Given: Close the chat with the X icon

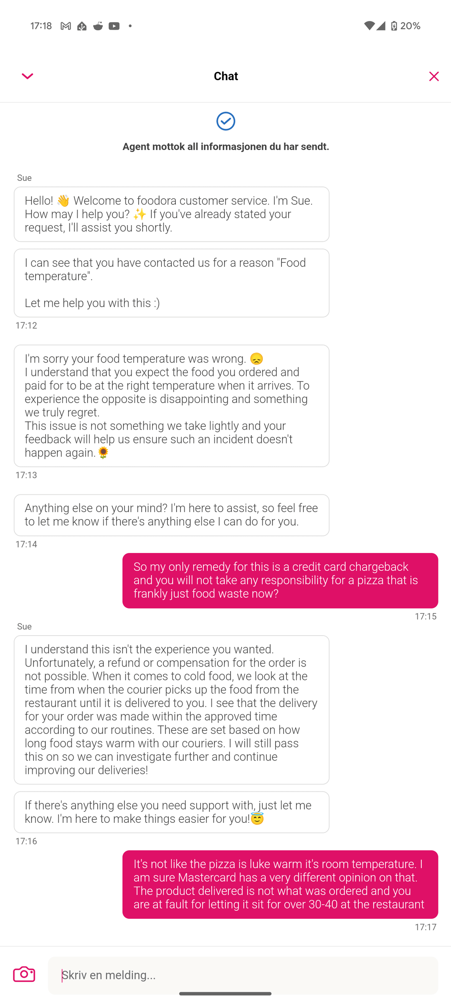Looking at the screenshot, I should coord(434,76).
